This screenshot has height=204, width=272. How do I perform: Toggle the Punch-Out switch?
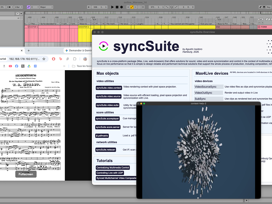point(176,7)
